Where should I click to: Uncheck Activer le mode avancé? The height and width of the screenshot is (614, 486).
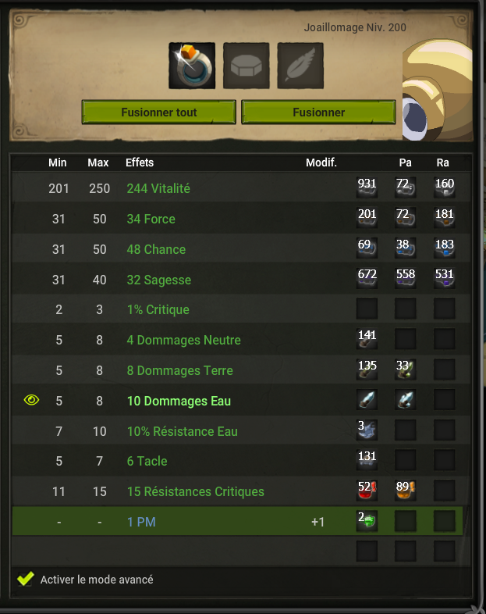pos(26,579)
